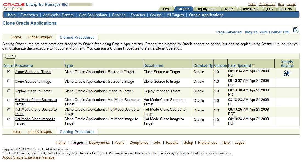Select the Clone Source to Target radio button

9,71
